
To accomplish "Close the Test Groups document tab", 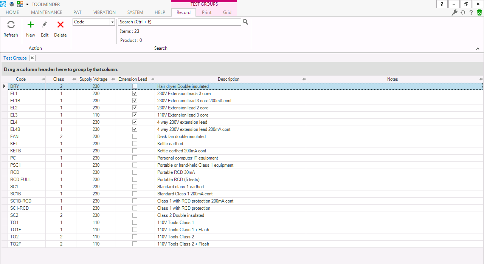I will [x=33, y=58].
